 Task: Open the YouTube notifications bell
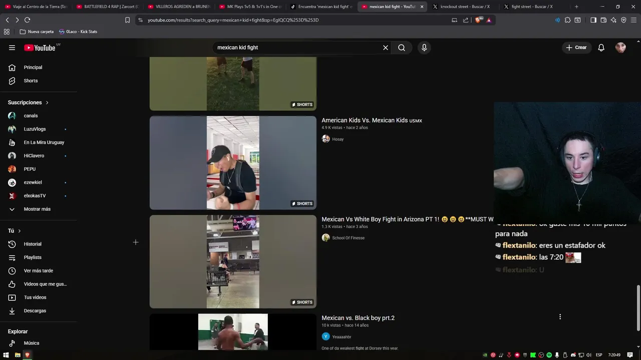601,47
